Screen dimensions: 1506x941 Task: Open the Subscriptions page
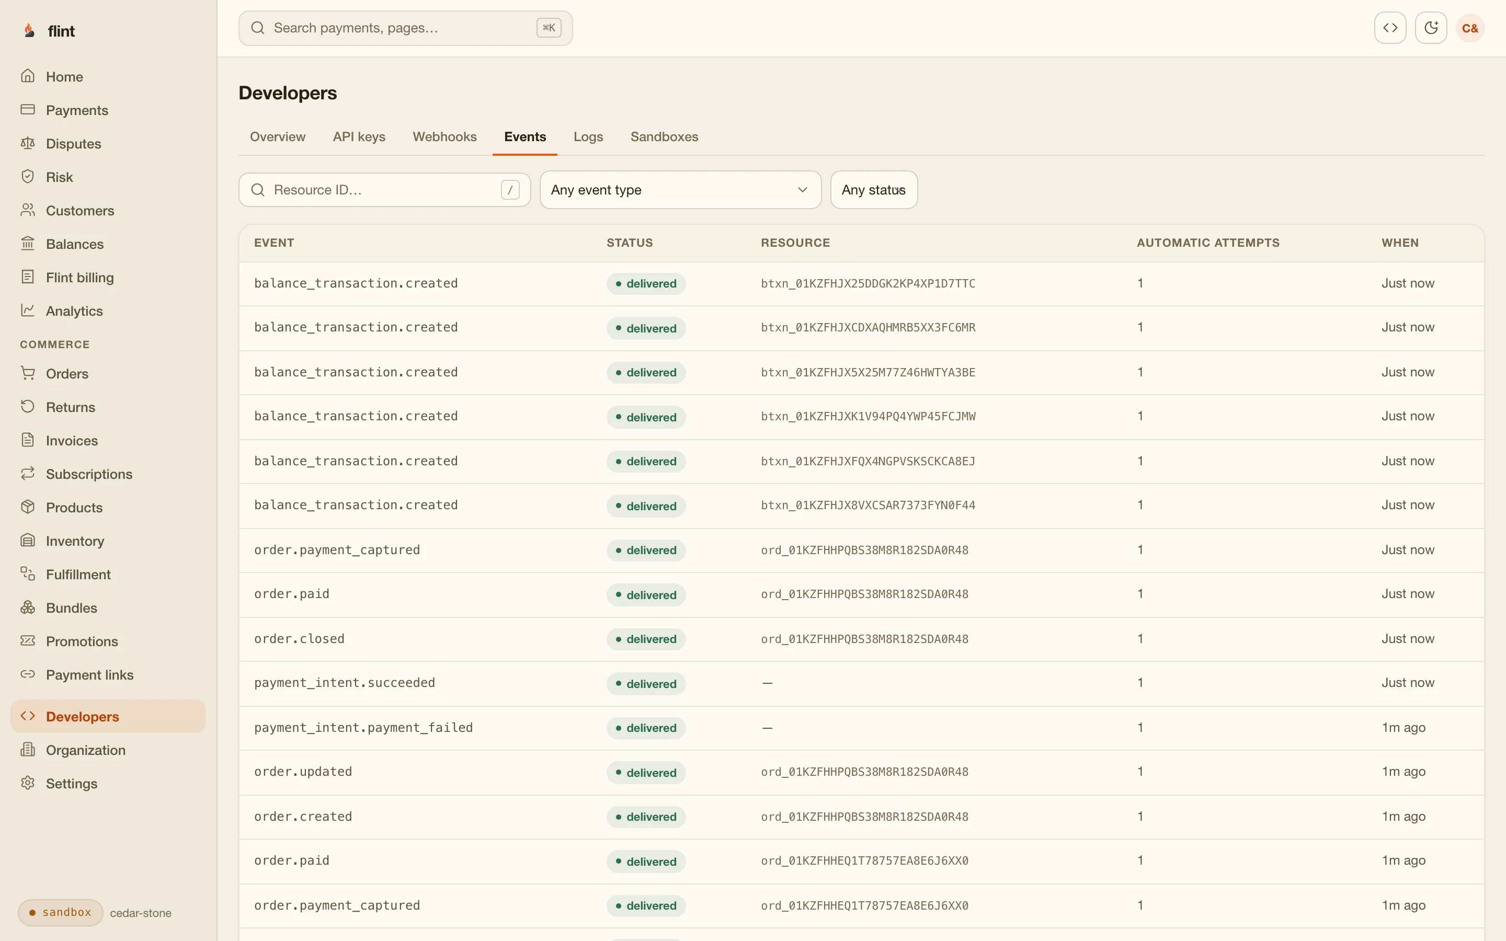tap(108, 474)
